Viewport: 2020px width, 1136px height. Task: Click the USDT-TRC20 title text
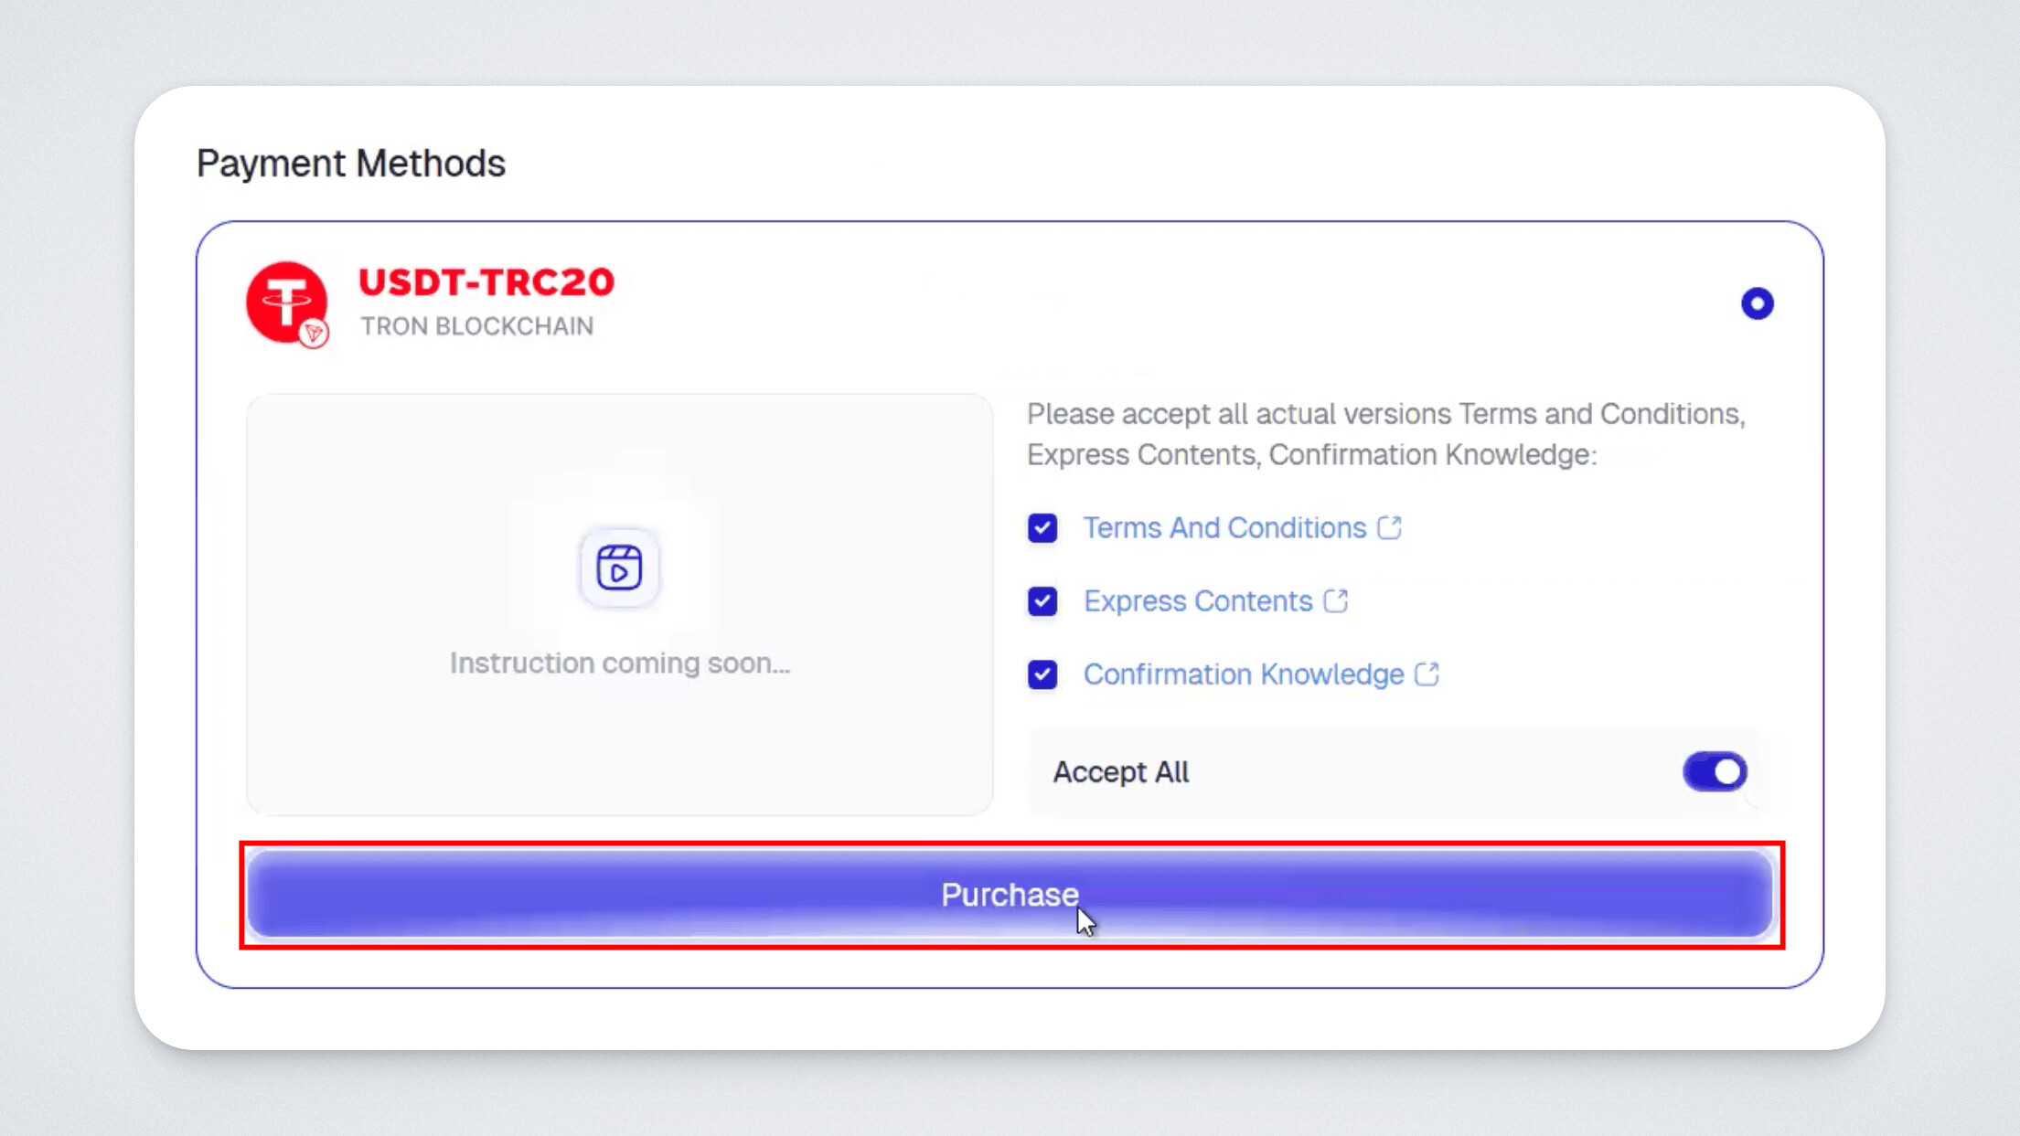pos(486,282)
